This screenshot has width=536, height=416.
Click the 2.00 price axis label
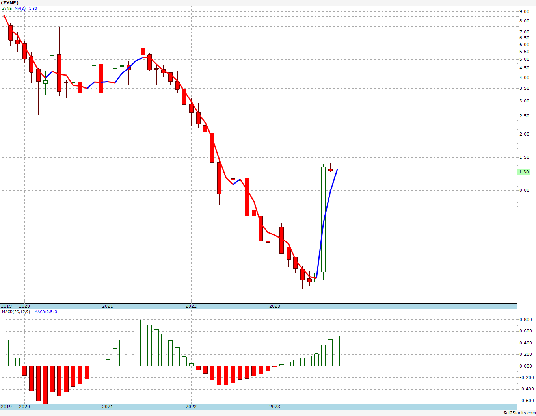pos(524,134)
